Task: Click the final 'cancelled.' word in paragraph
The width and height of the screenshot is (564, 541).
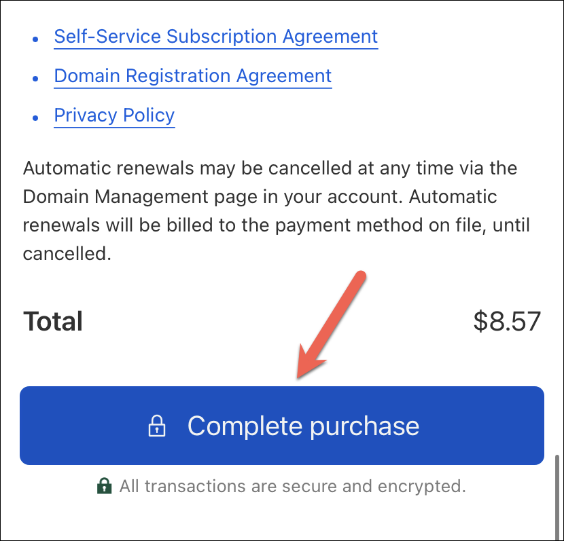Action: [67, 254]
